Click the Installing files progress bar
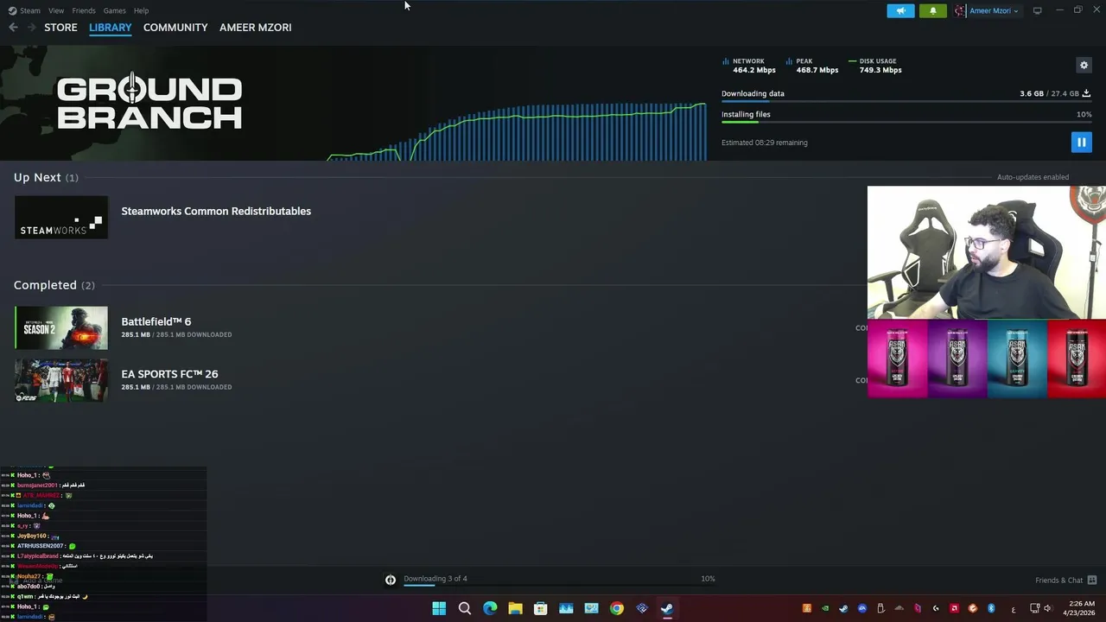1106x622 pixels. [906, 123]
